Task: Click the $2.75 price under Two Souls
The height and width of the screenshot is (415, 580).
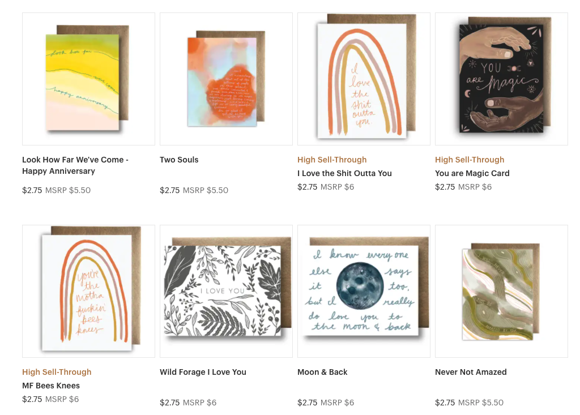Action: point(169,190)
